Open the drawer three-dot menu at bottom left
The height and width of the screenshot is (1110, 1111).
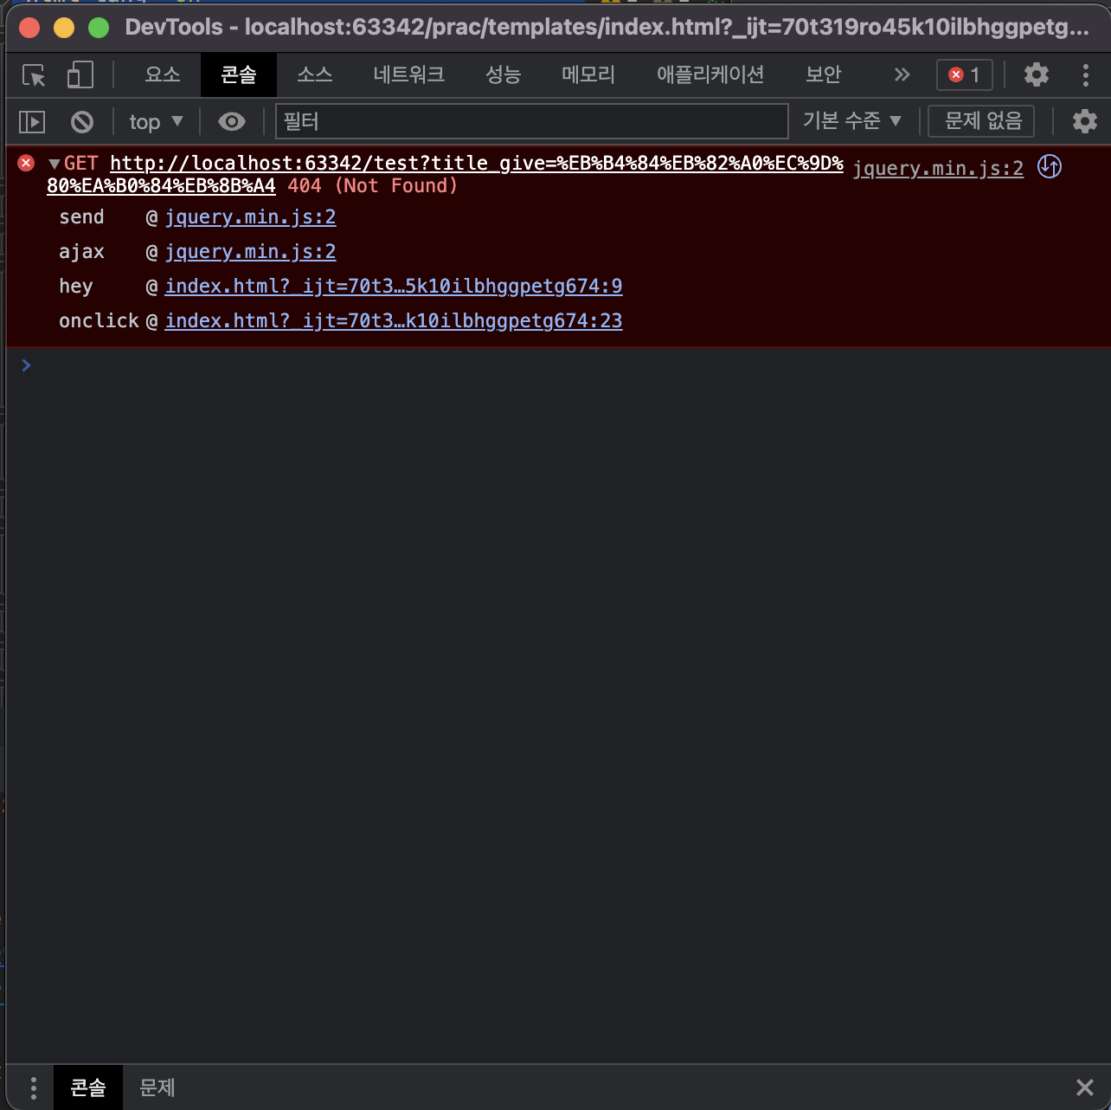click(34, 1087)
